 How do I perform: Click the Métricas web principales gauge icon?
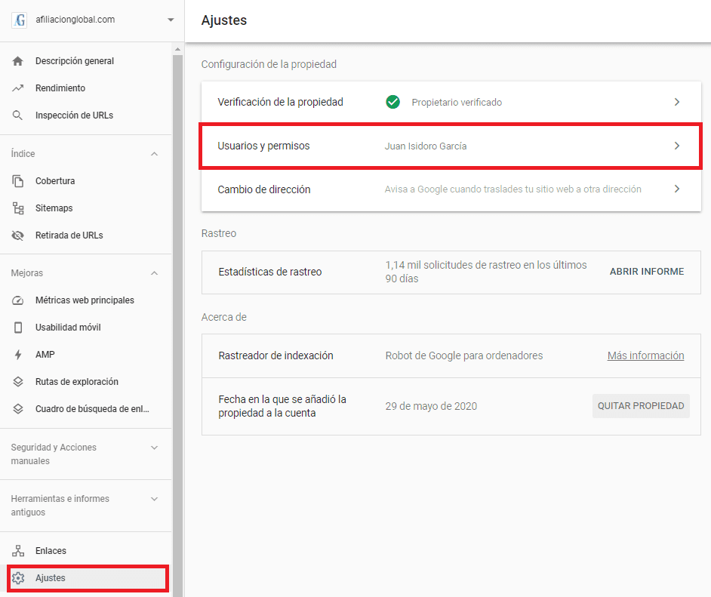(17, 300)
